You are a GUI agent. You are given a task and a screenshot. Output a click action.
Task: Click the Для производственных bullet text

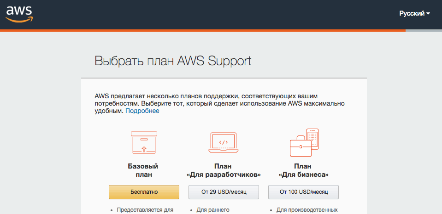tap(307, 210)
